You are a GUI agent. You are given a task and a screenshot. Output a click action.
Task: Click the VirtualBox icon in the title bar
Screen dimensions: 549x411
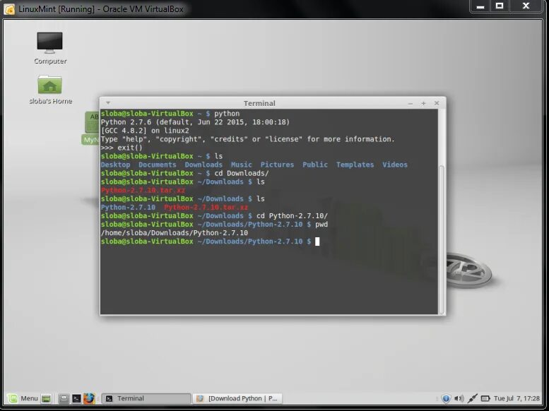pos(9,9)
